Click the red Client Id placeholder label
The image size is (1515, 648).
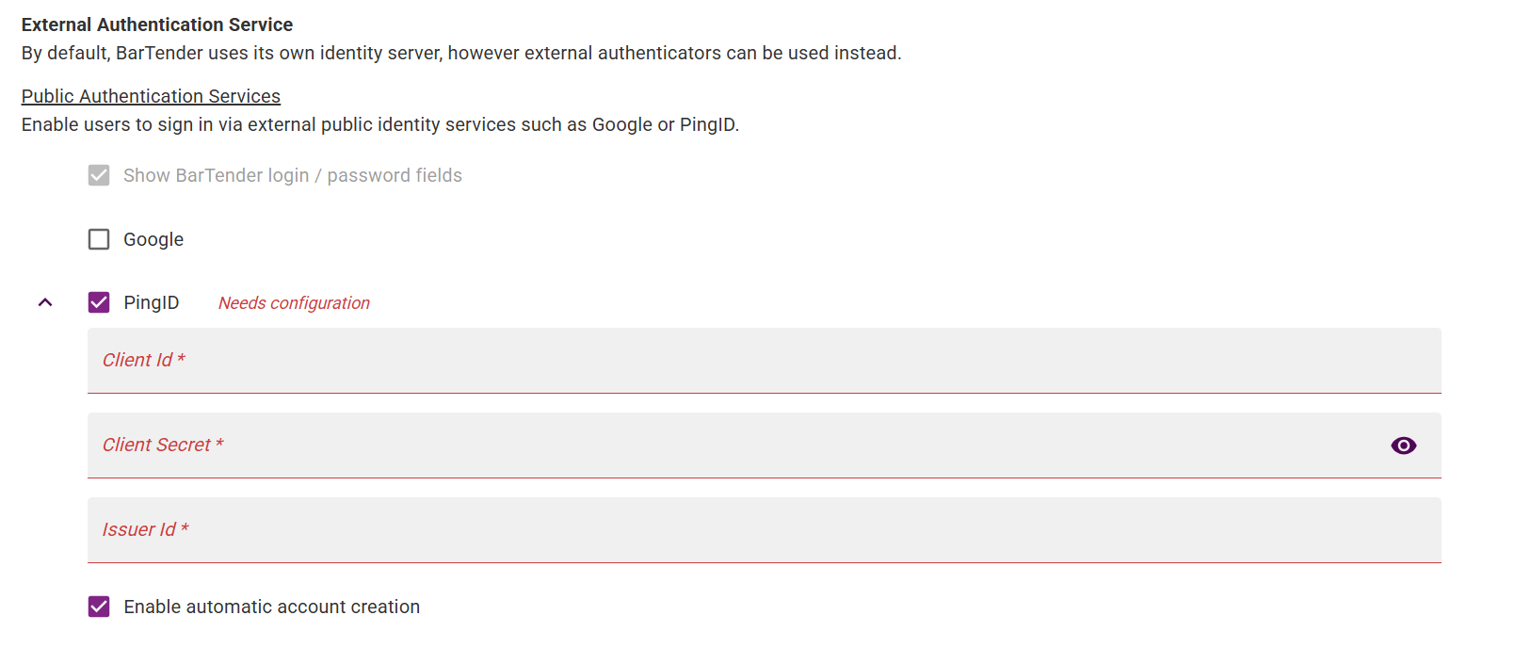click(x=144, y=360)
